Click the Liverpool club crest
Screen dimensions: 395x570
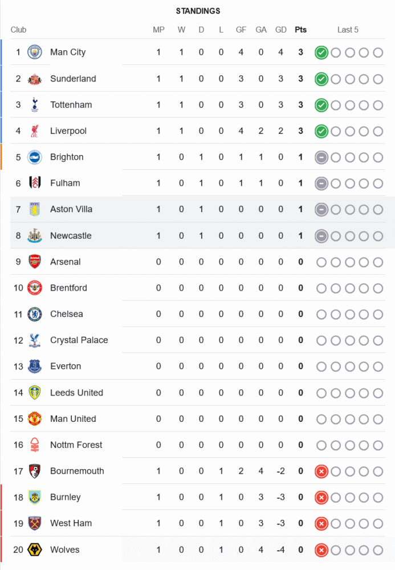point(35,131)
